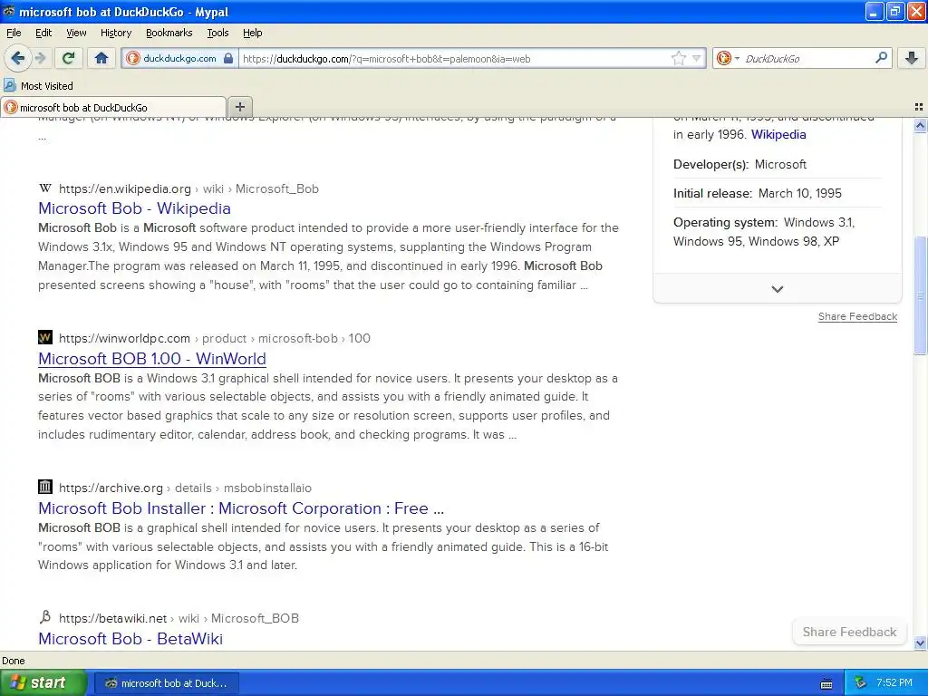Click the Mypal raccoon icon in title bar

point(9,11)
